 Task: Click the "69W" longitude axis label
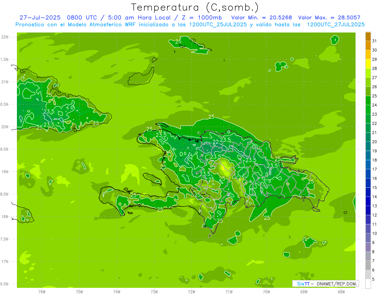304,292
